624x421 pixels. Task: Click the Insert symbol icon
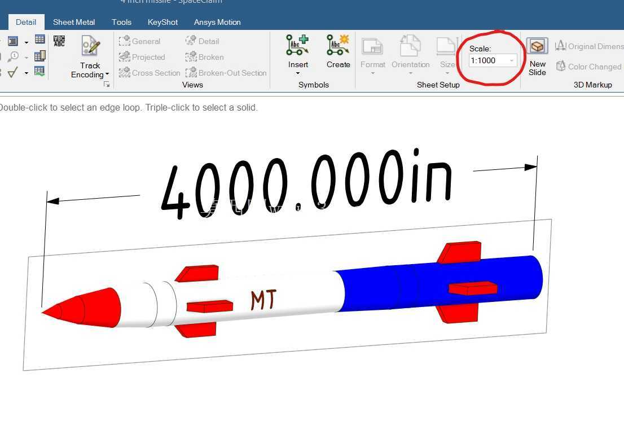(x=298, y=45)
